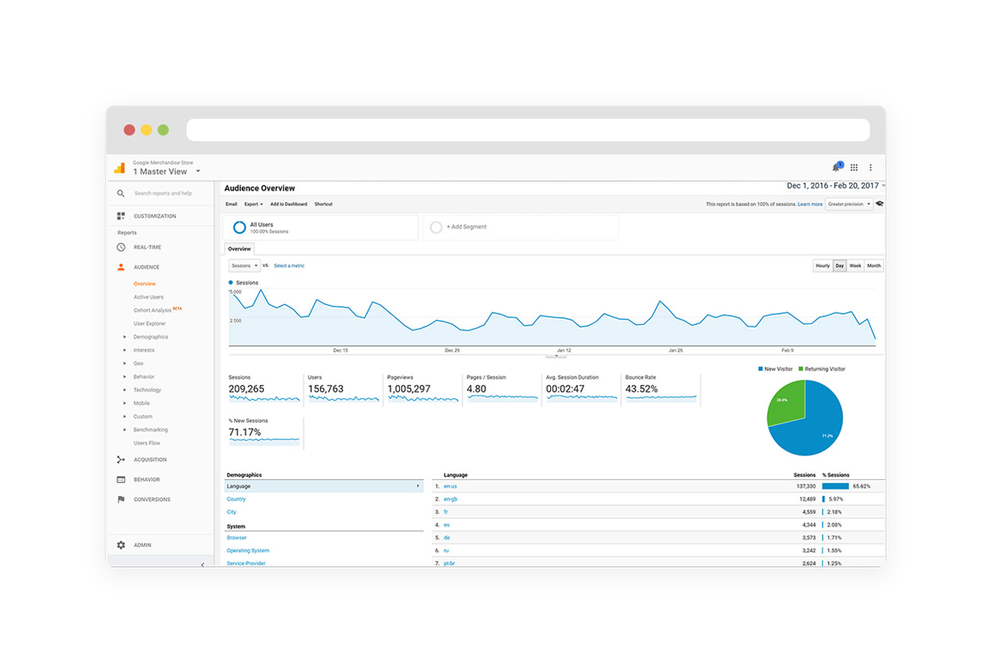992x661 pixels.
Task: Click the Shortcut button
Action: 324,204
